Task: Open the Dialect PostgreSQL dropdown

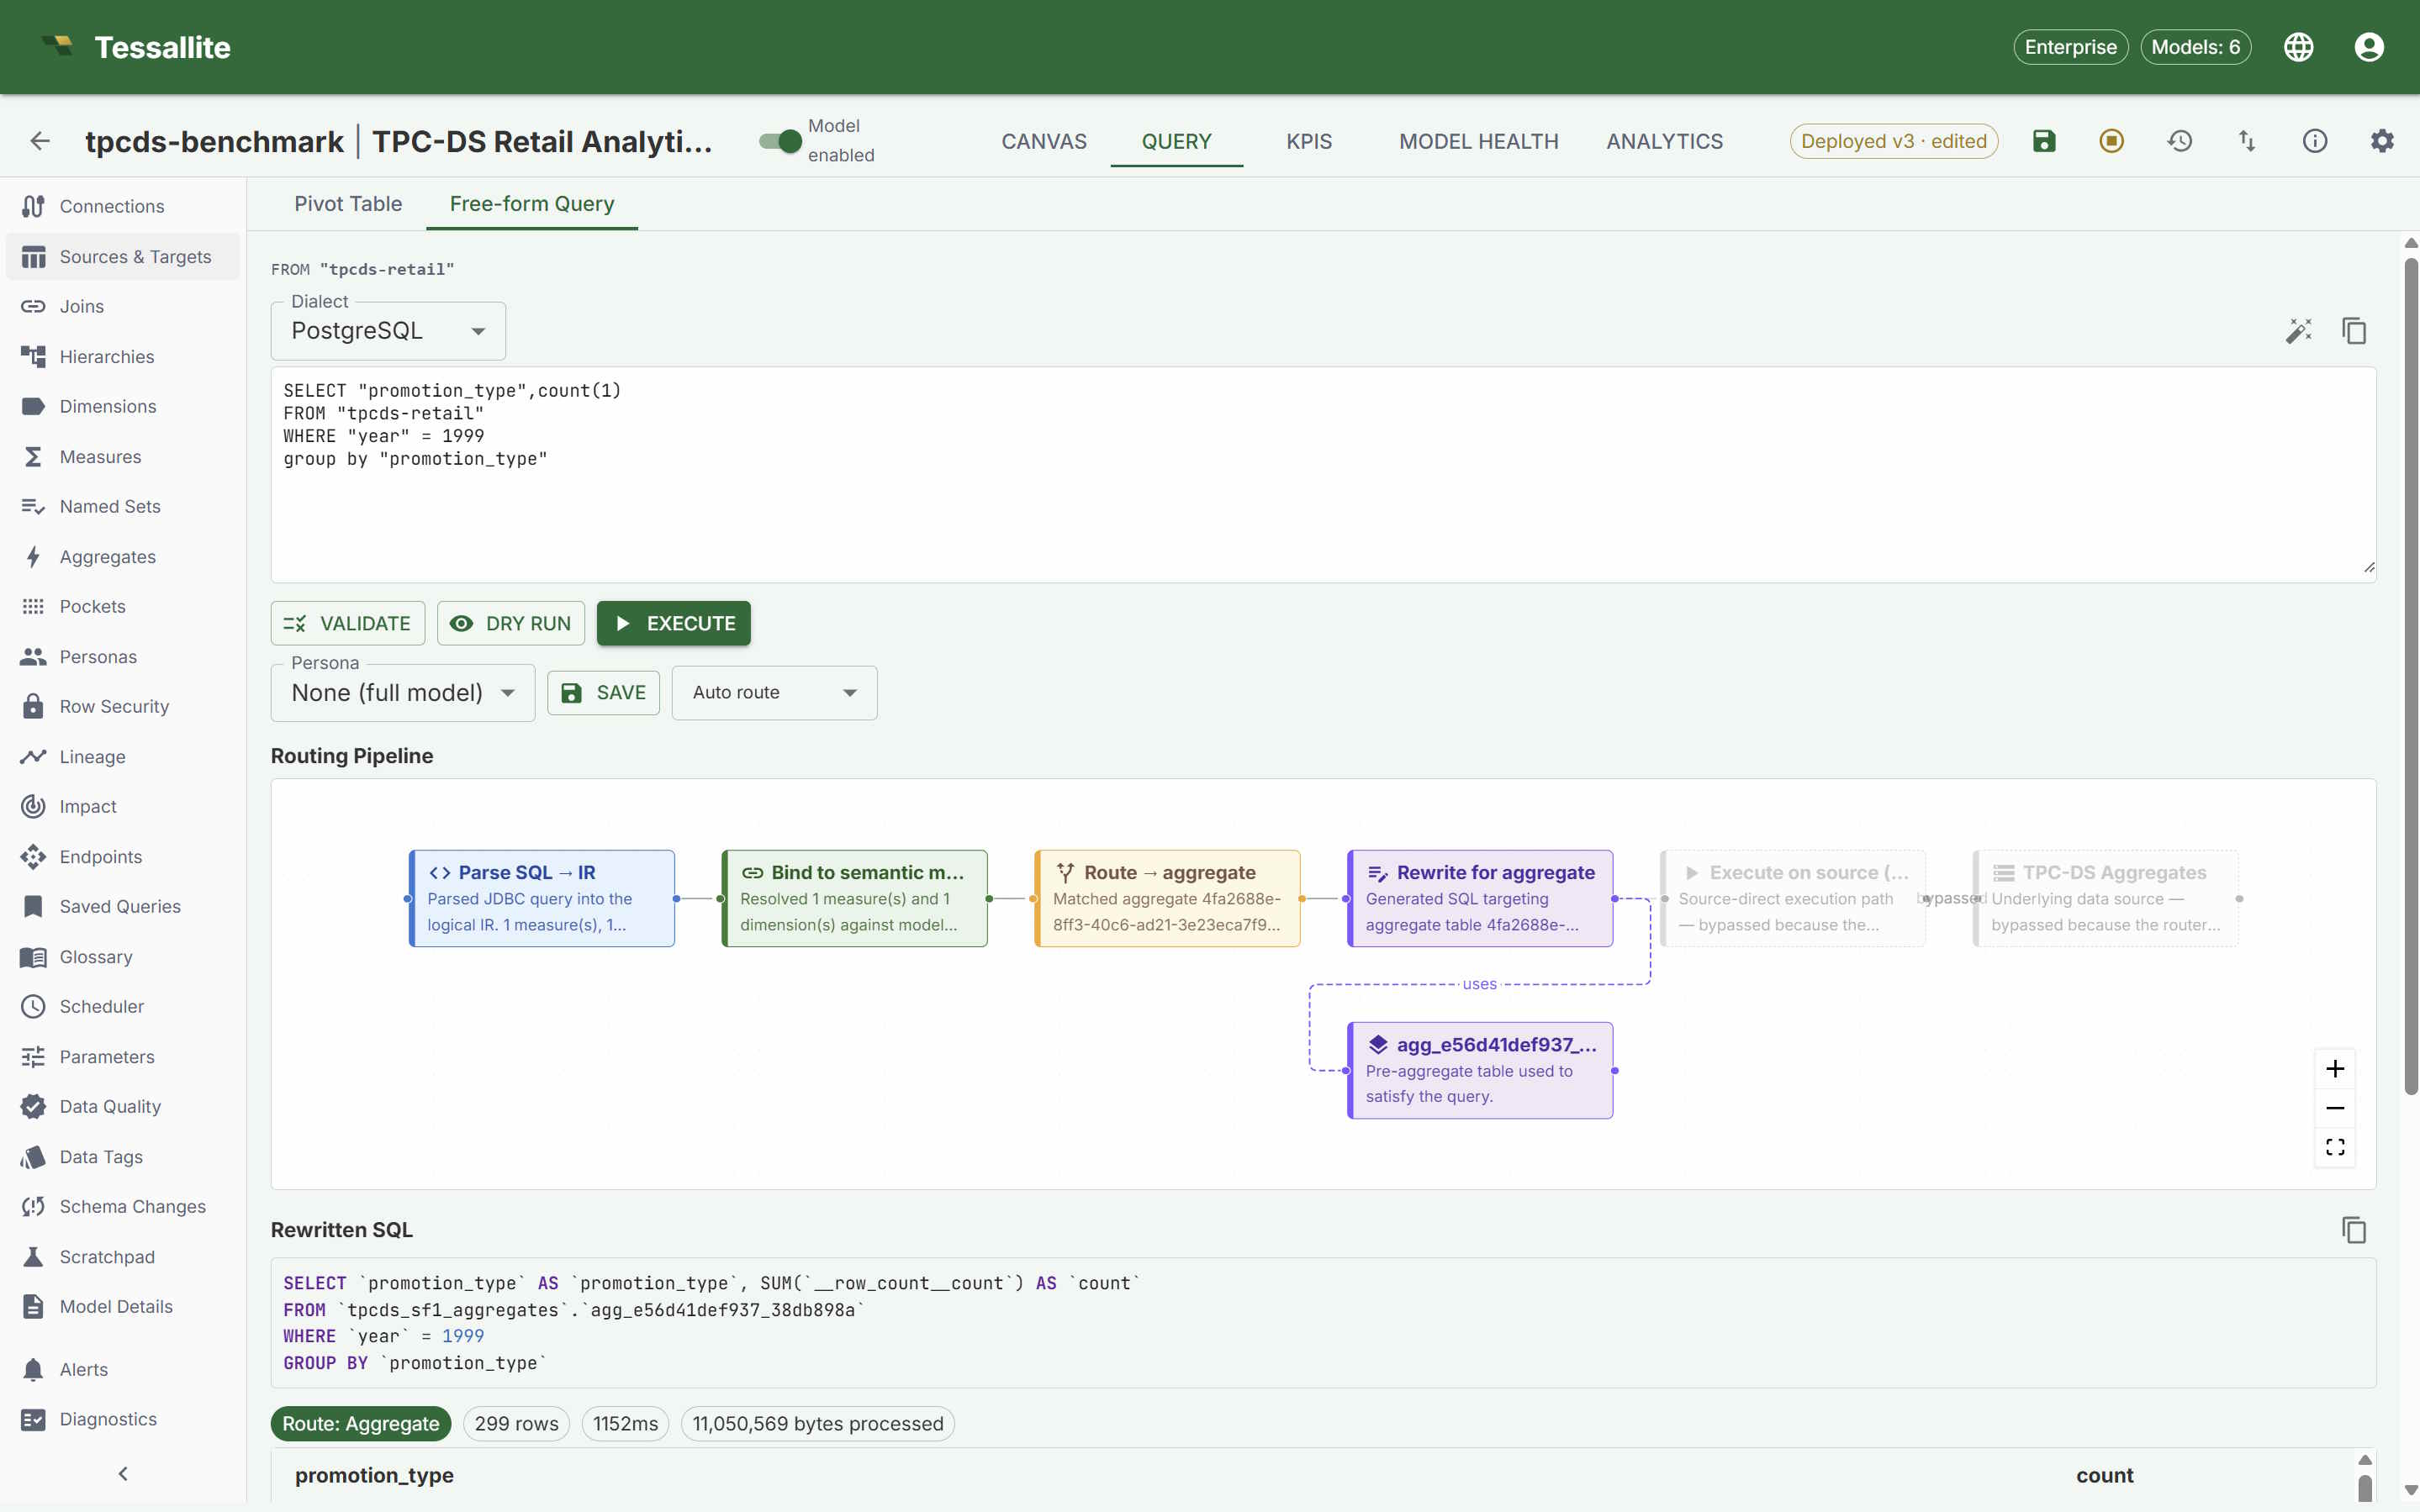Action: (388, 331)
